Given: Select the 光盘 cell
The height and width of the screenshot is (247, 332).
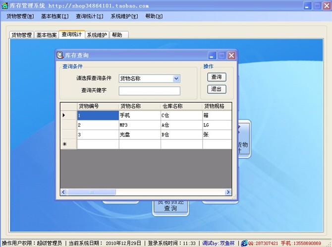Looking at the screenshot, I should [140, 134].
